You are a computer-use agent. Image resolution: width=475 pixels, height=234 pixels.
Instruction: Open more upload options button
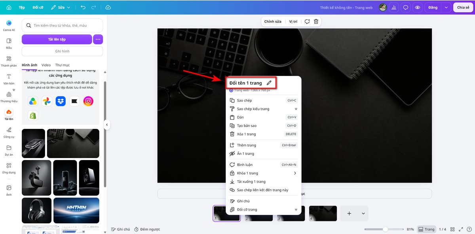click(98, 39)
